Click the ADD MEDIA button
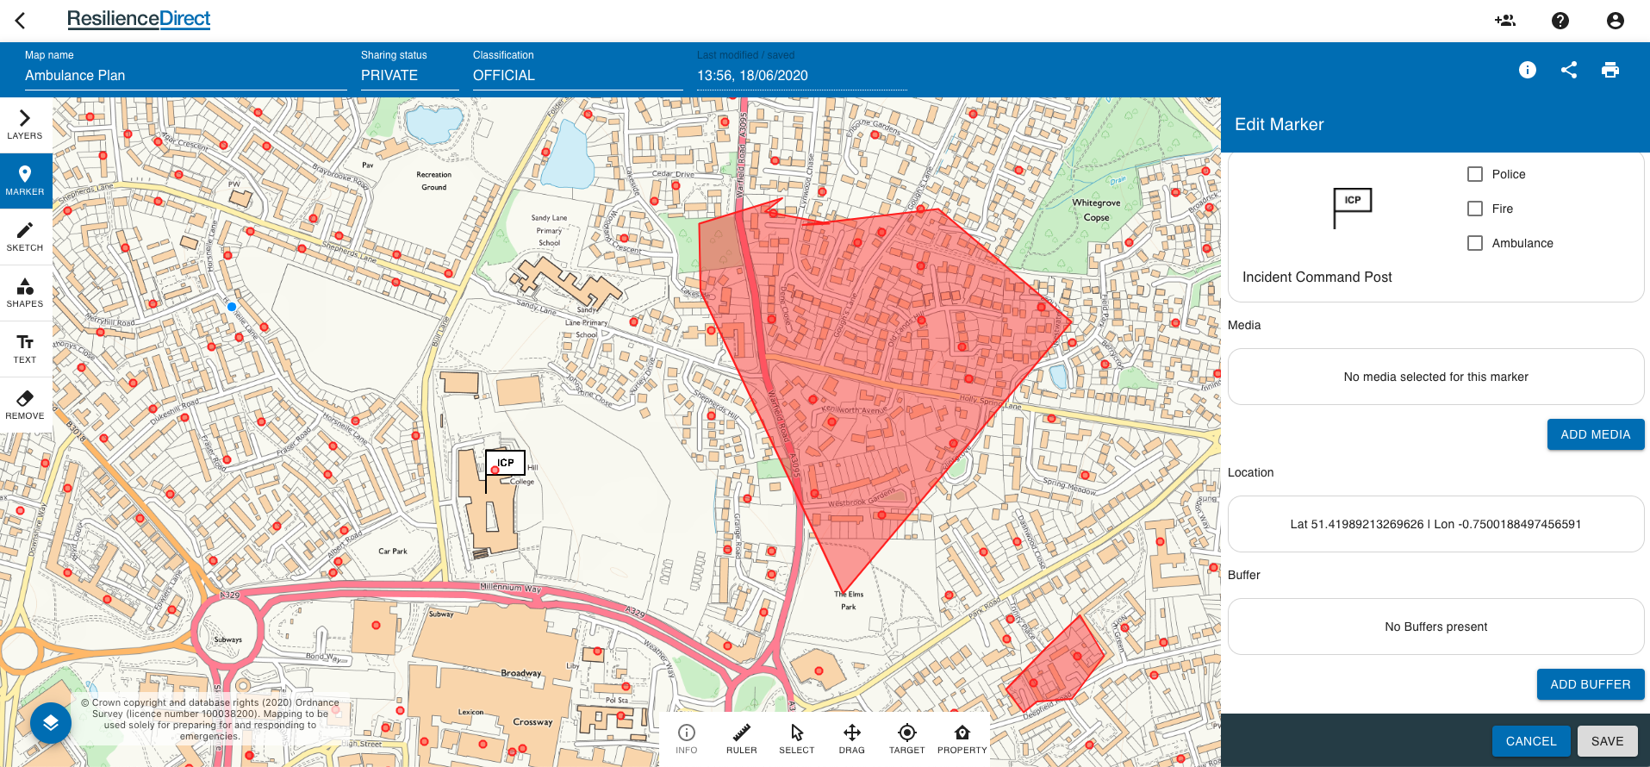The height and width of the screenshot is (767, 1650). [1596, 434]
